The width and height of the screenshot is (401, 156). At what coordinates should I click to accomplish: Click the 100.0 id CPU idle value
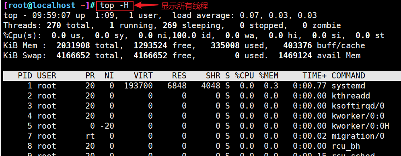pos(194,35)
